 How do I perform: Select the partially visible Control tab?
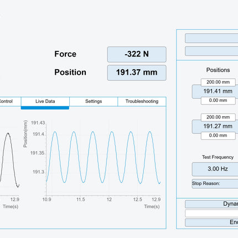[x=11, y=101]
